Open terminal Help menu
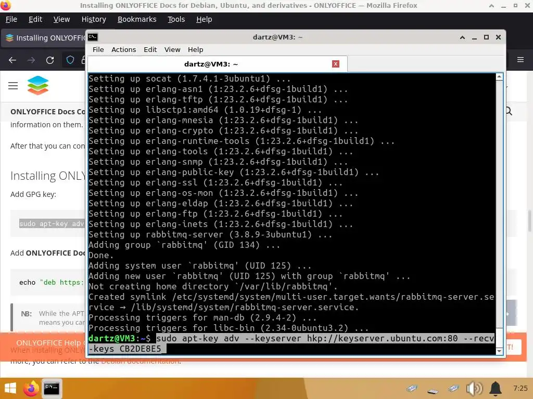The image size is (533, 399). (x=196, y=49)
